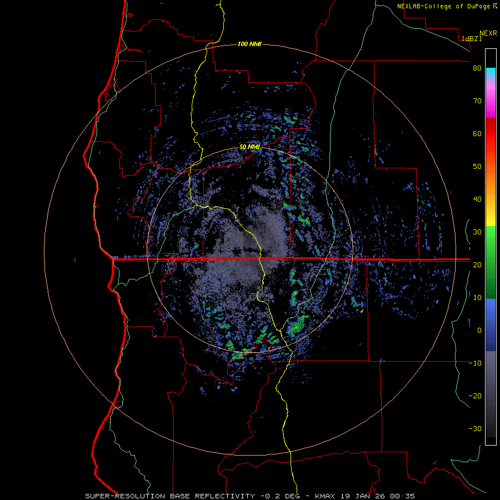Click the 20 dBZ scale value

pos(477,265)
